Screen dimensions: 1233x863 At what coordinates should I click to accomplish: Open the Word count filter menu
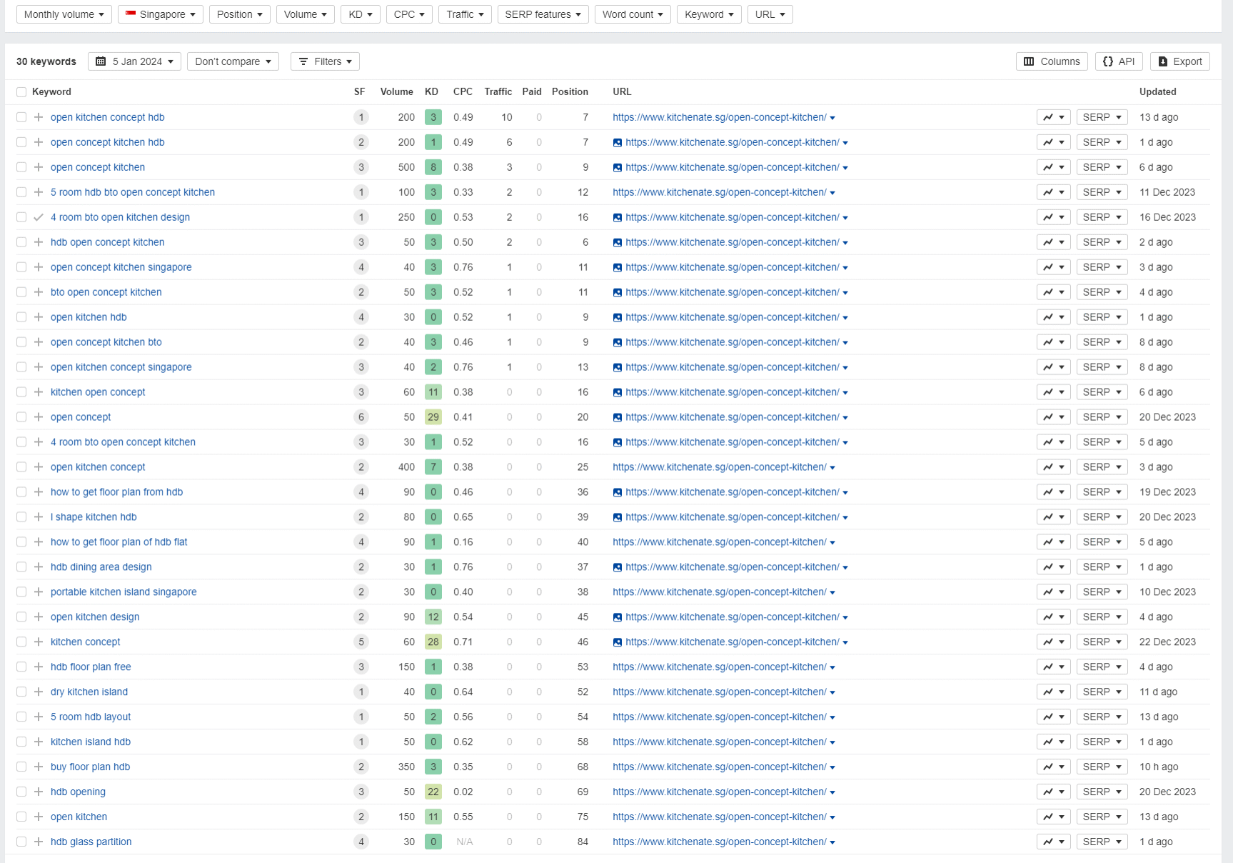pyautogui.click(x=632, y=14)
